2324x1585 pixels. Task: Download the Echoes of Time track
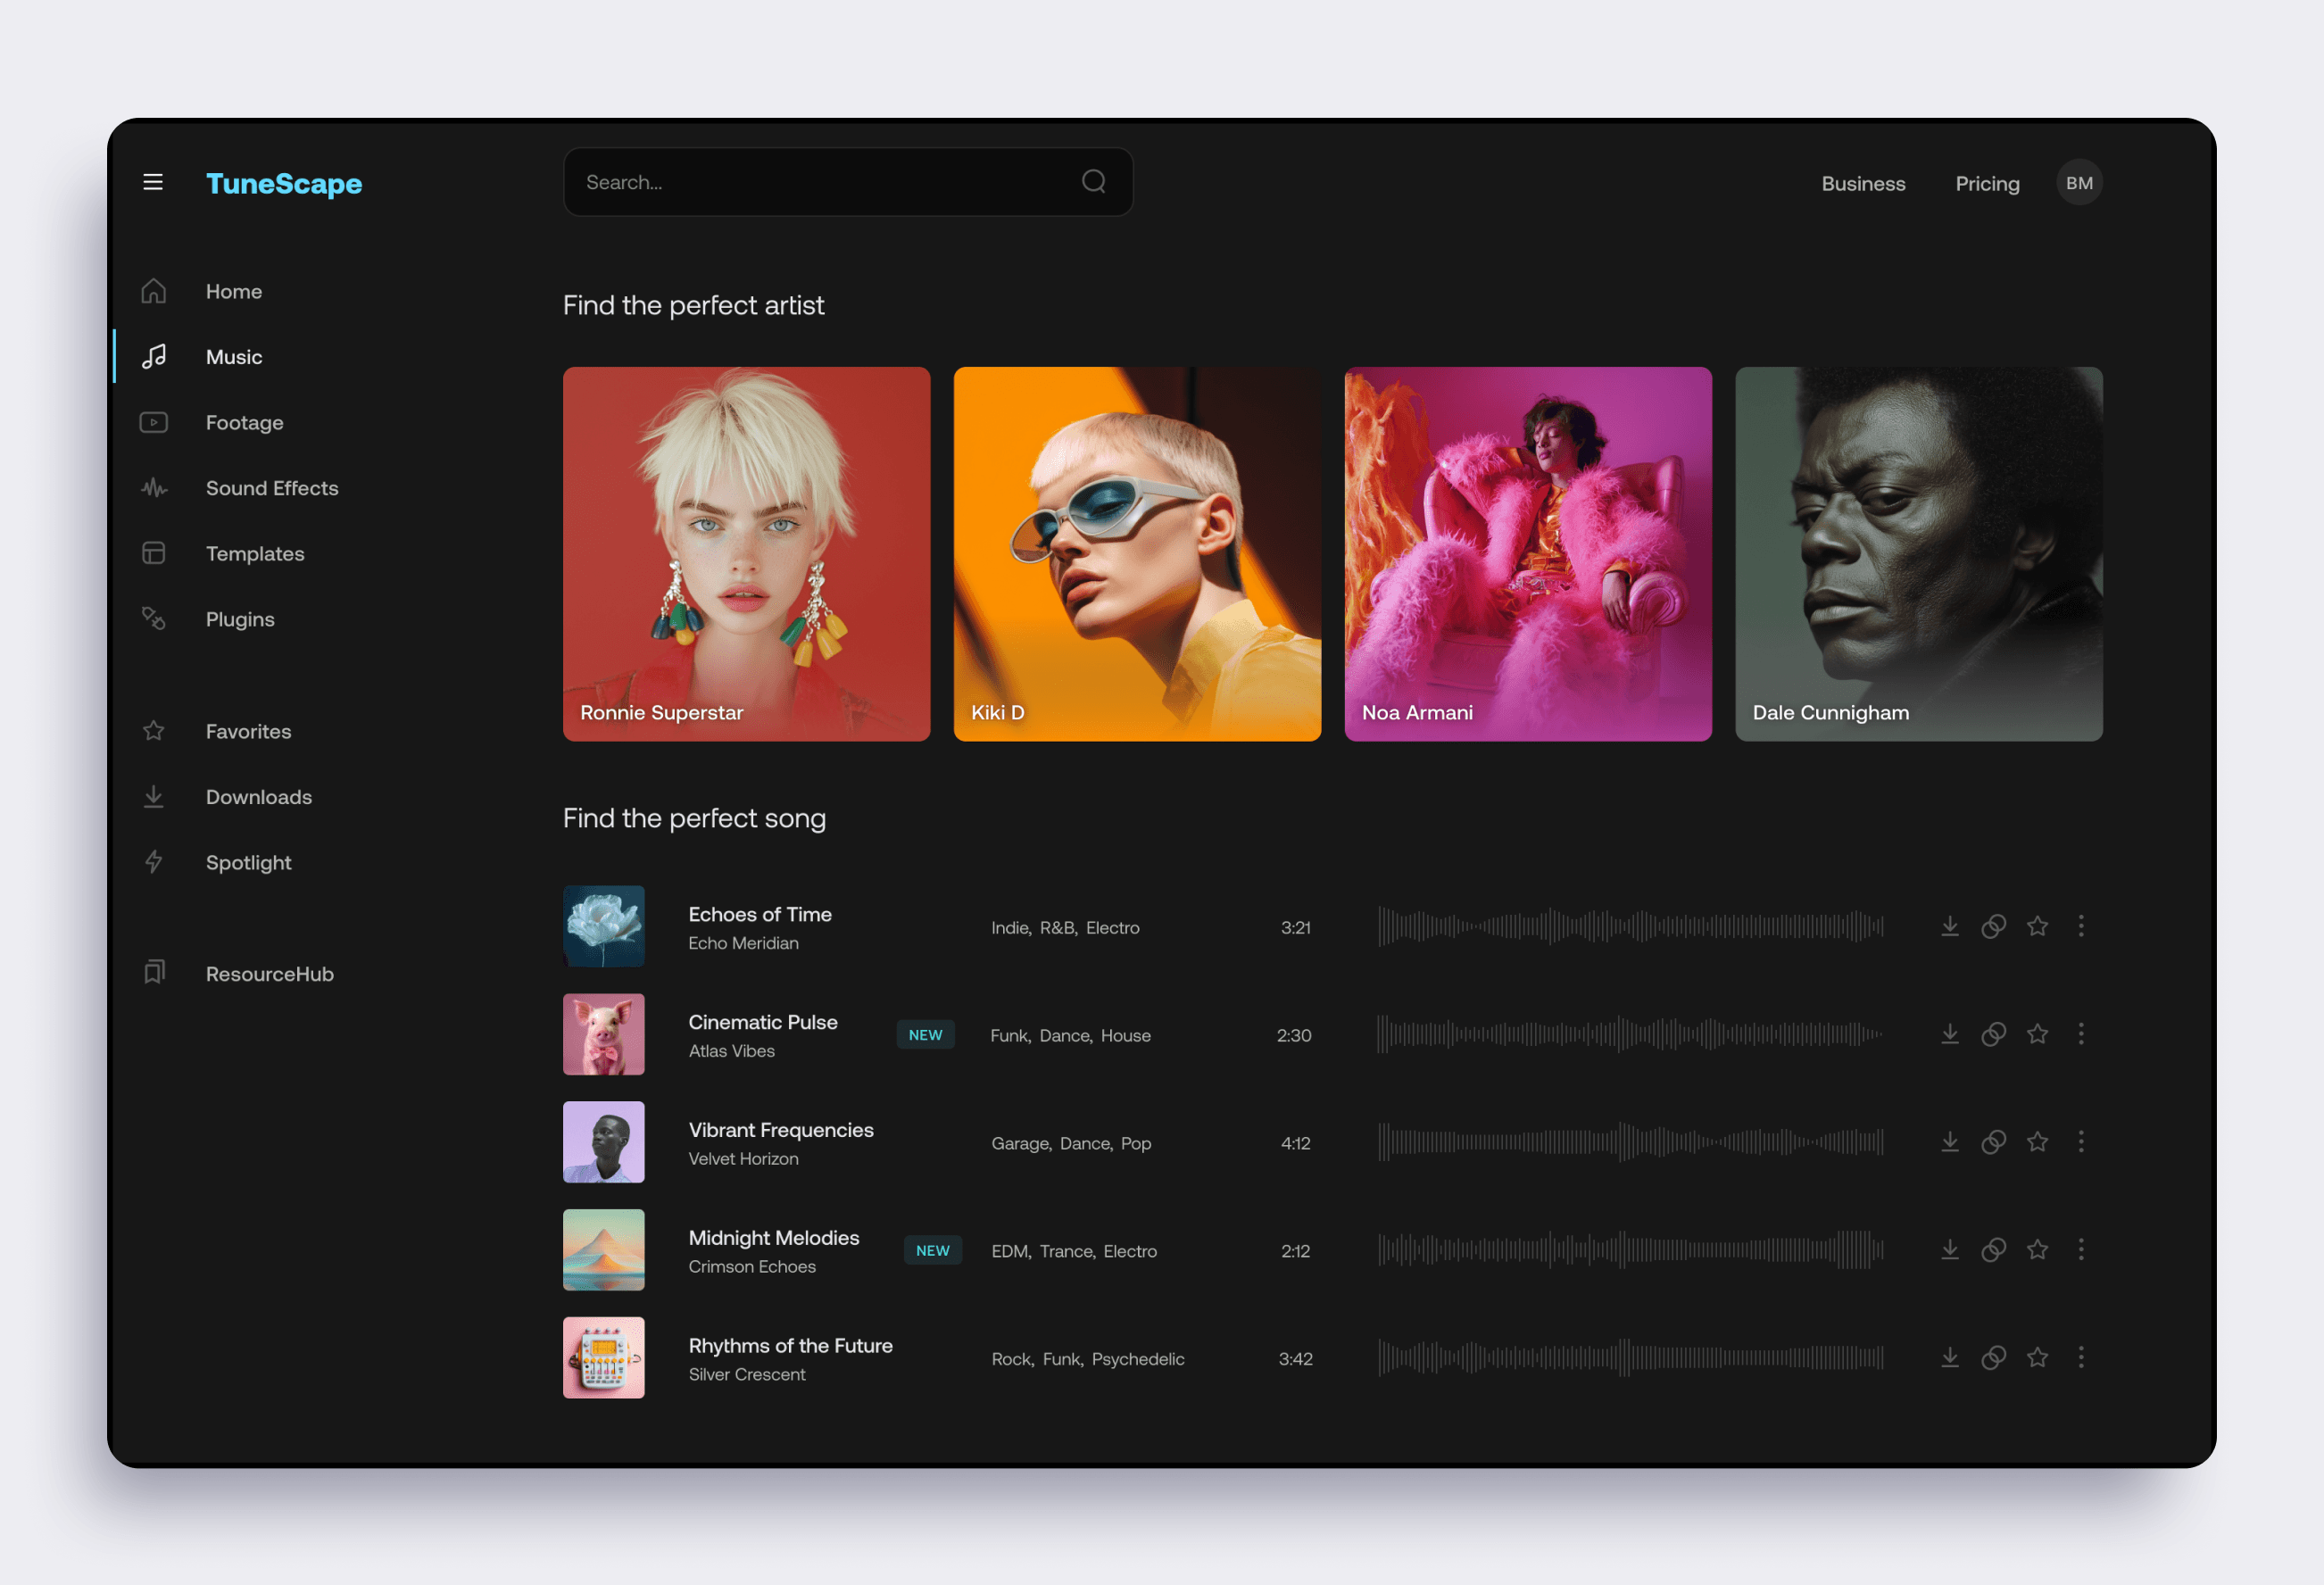coord(1949,926)
